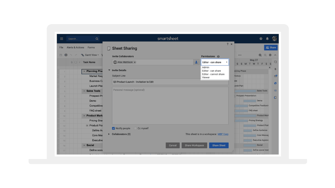Click the blue Share button

pyautogui.click(x=271, y=48)
